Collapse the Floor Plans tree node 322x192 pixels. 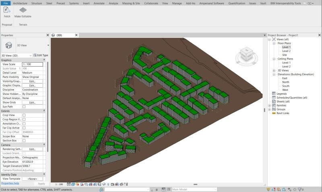tap(274, 43)
